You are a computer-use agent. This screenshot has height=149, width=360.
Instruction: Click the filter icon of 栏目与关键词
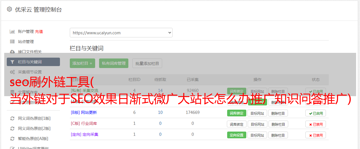(x=12, y=62)
